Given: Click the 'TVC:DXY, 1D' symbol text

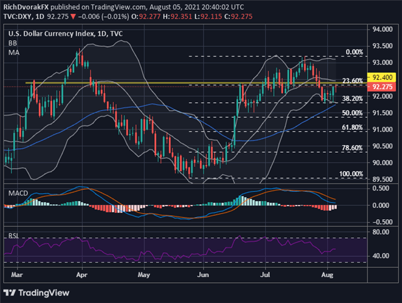Looking at the screenshot, I should pos(23,17).
